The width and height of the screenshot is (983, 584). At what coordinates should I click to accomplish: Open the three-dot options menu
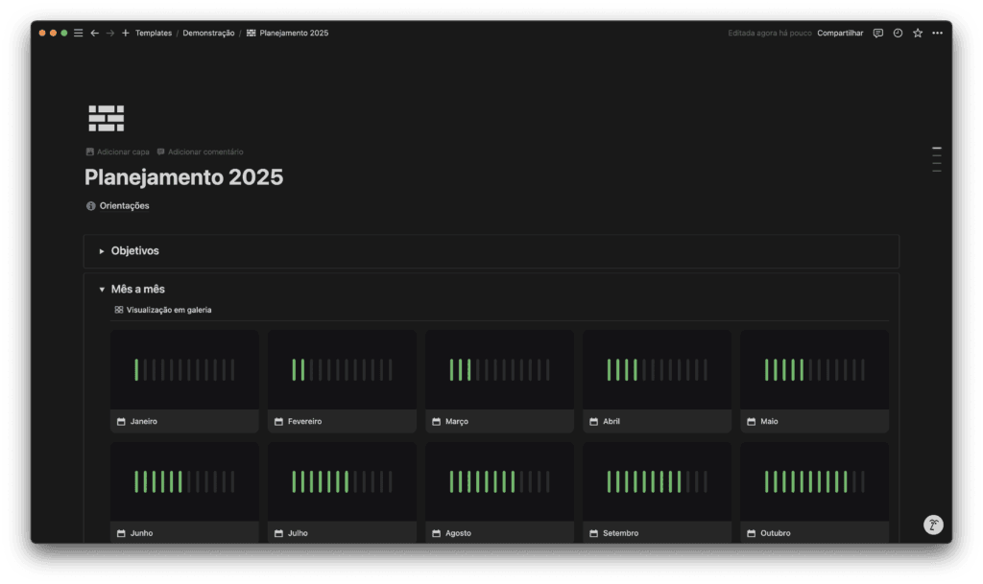(x=937, y=33)
